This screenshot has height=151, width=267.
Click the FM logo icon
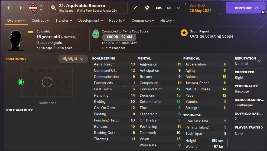(x=159, y=8)
